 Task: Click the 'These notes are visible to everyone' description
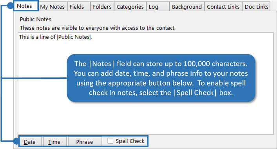(x=98, y=28)
